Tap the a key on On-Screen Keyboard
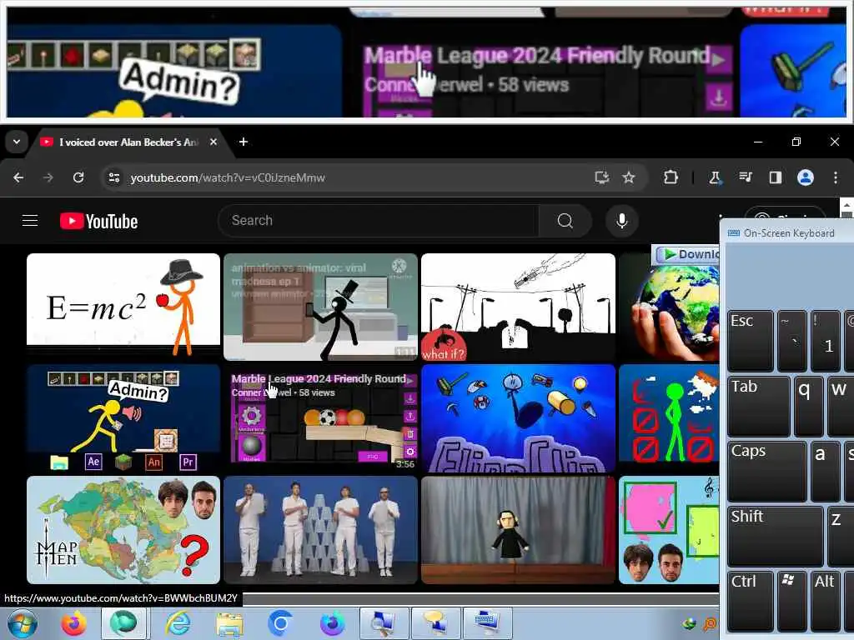This screenshot has width=854, height=640. (825, 471)
